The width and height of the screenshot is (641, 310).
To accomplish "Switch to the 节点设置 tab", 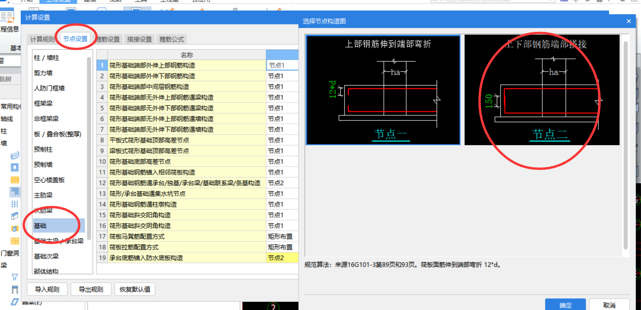I will coord(75,39).
